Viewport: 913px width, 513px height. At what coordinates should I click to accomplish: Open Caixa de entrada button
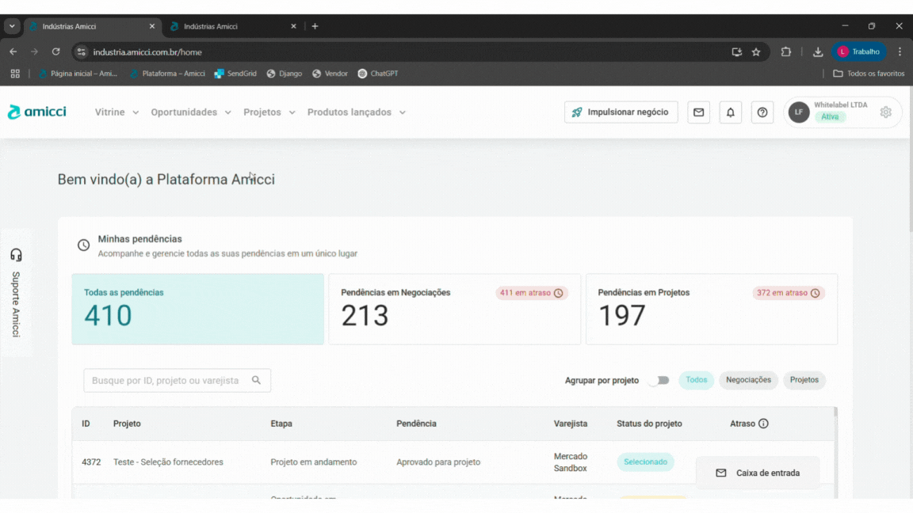(758, 473)
